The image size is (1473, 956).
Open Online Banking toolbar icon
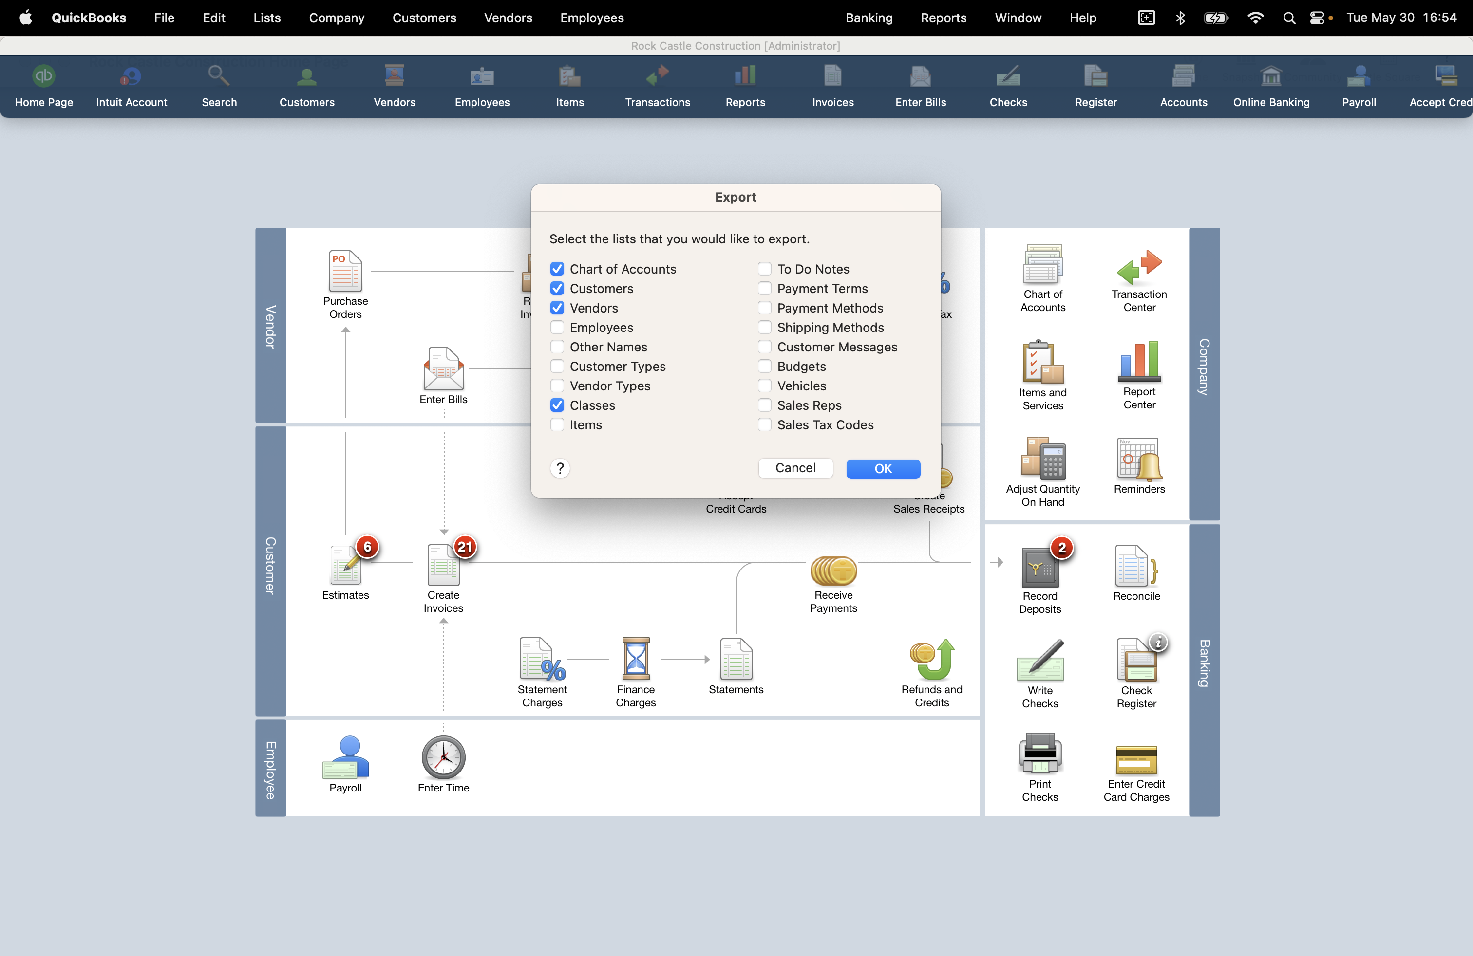[x=1271, y=87]
